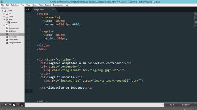
Task: Open grid.html from the sidebar
Action: (12, 31)
